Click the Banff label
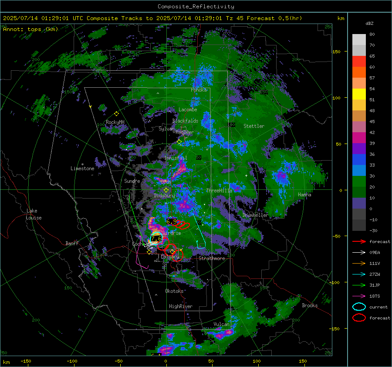 [72, 243]
